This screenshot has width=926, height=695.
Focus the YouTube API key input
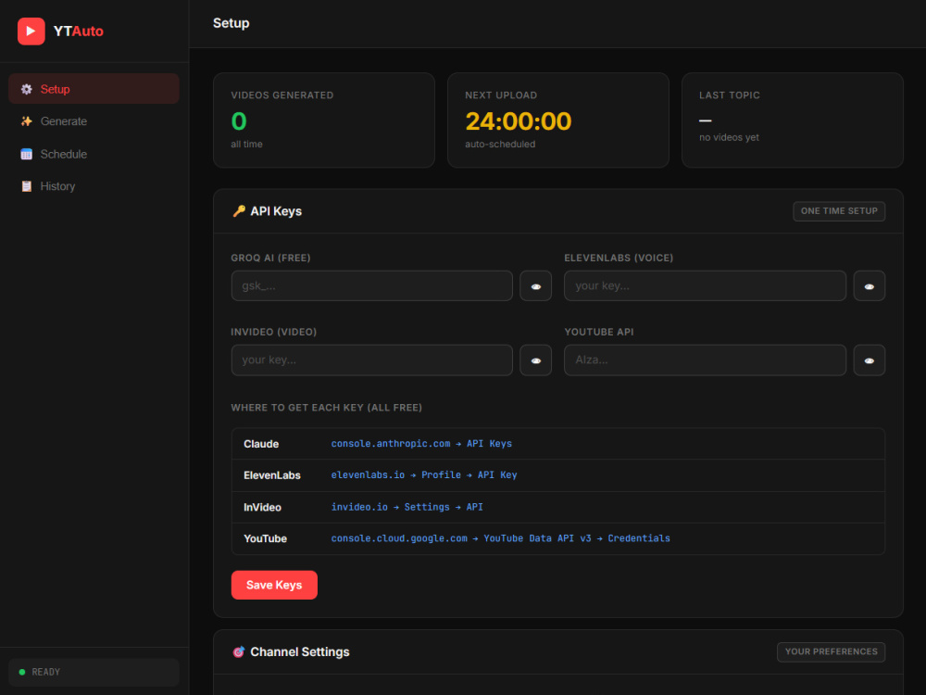[x=705, y=360]
